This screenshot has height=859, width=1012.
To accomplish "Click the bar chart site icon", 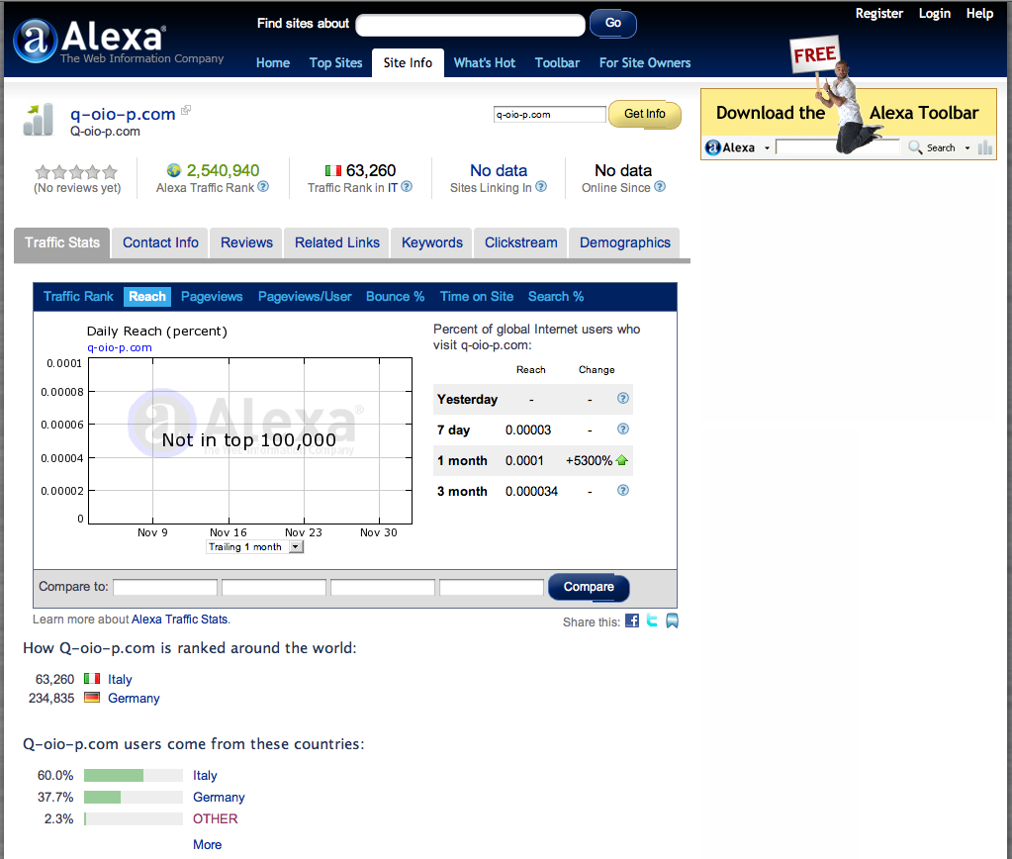I will pos(38,120).
